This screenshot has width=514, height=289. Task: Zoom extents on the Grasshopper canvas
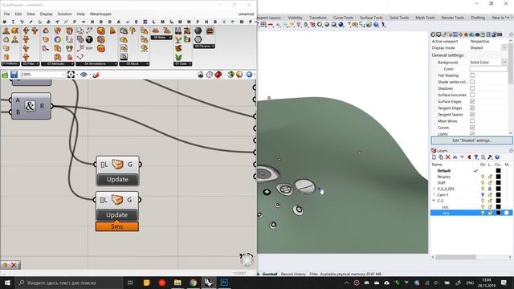pos(71,75)
